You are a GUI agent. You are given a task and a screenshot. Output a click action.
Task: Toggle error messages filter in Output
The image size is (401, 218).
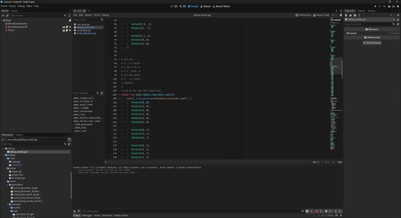coord(319,211)
